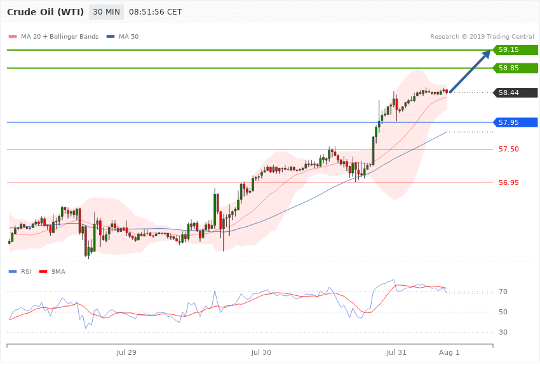Click the Crude Oil (WTI) title
The width and height of the screenshot is (540, 365).
pos(46,12)
